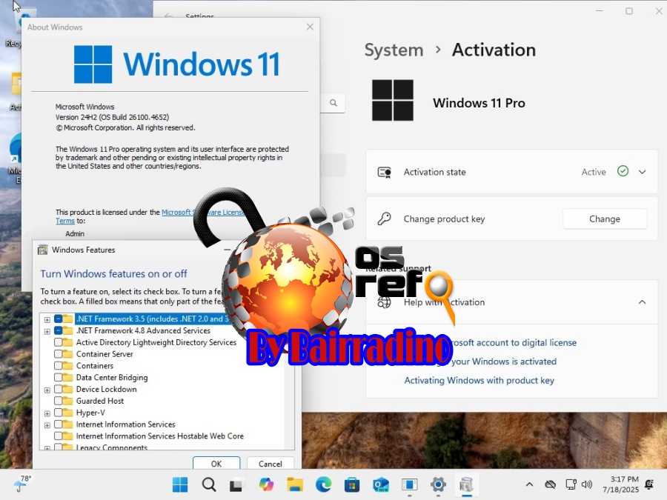The width and height of the screenshot is (667, 500).
Task: Click the cloud sync tray icon
Action: [551, 484]
